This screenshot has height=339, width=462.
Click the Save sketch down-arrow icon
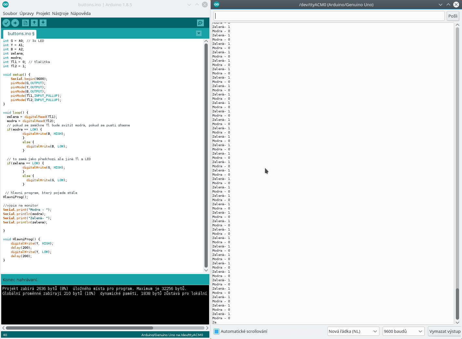pos(43,23)
